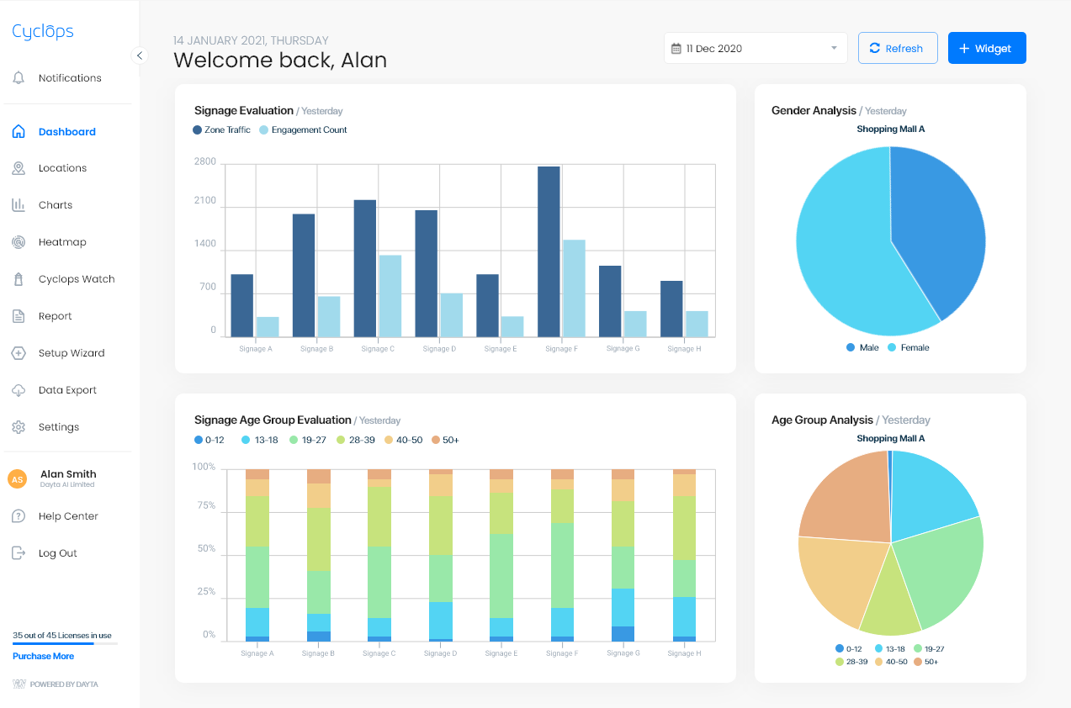Click the Data Export cloud icon
Image resolution: width=1071 pixels, height=708 pixels.
click(19, 390)
